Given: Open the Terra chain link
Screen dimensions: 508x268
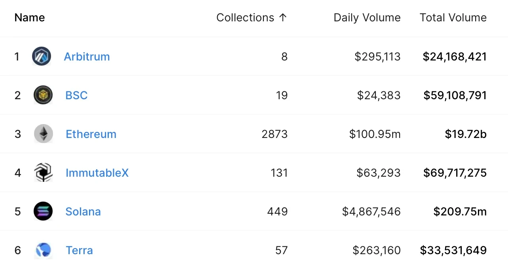Looking at the screenshot, I should (79, 250).
